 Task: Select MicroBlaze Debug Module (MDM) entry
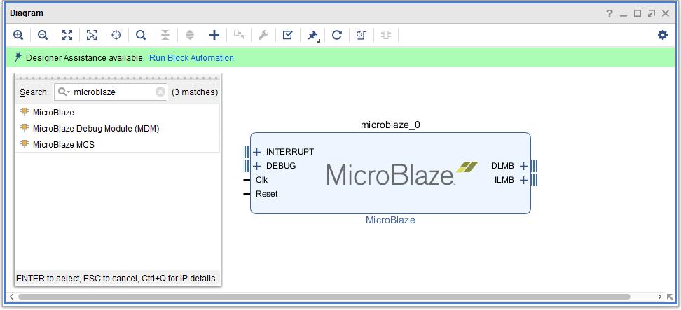[x=117, y=128]
